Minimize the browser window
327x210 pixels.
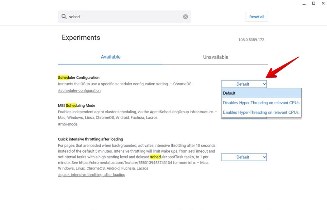pos(304,3)
